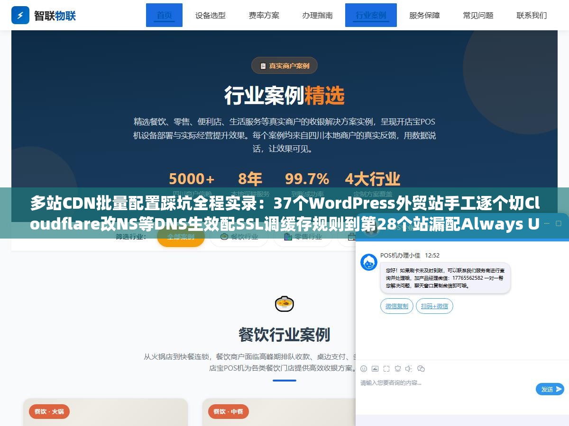Go to 设备选型 in the navigation
Viewport: 569px width, 426px height.
click(210, 15)
